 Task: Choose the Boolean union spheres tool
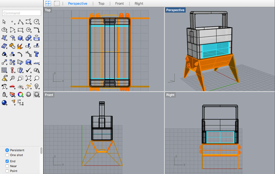pyautogui.click(x=28, y=38)
